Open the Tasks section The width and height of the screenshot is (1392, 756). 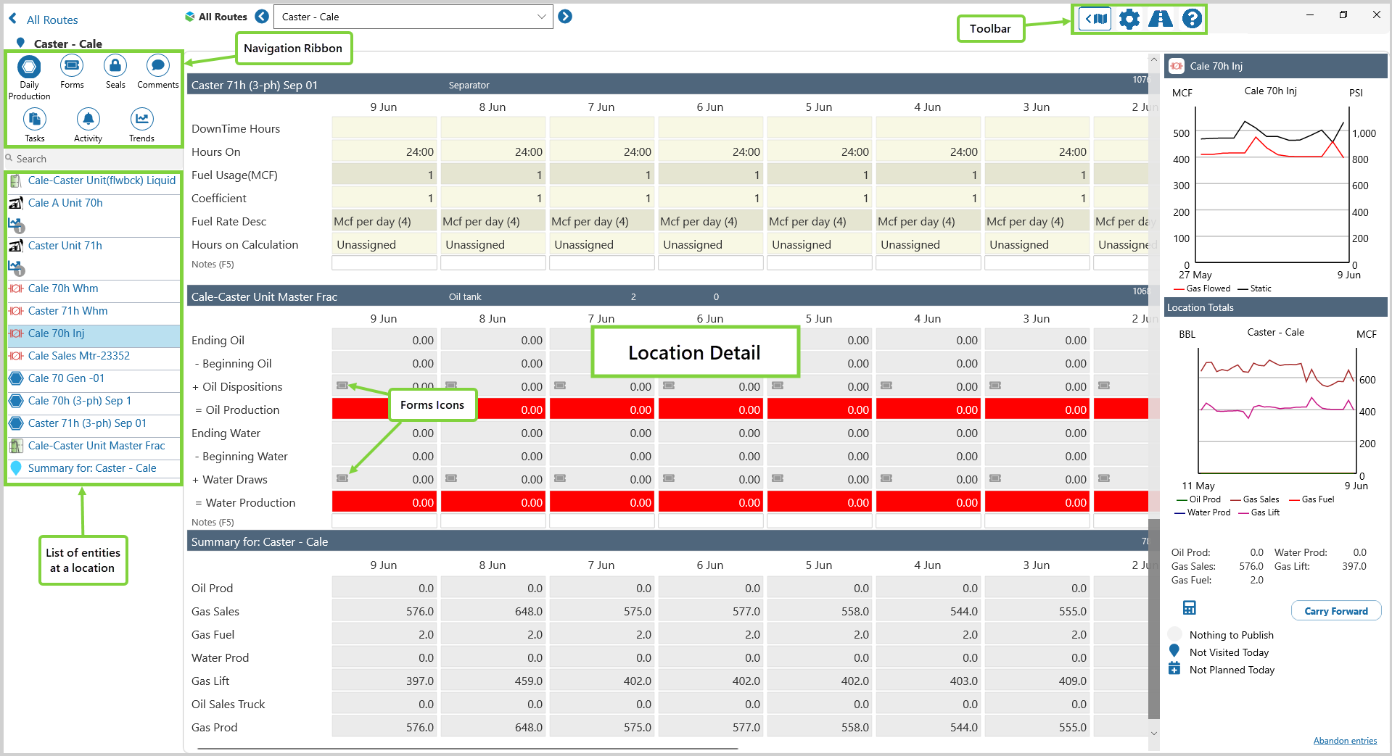coord(35,119)
